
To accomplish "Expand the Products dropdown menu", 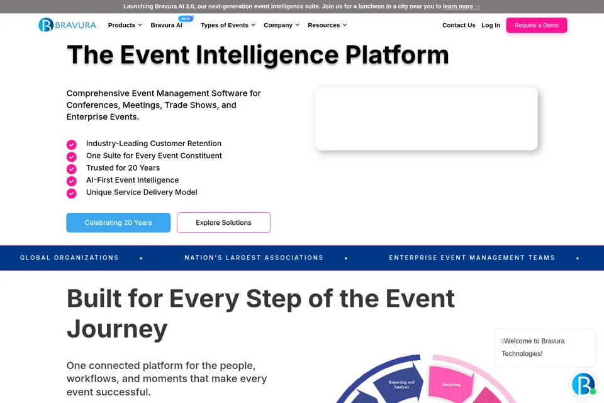I will pyautogui.click(x=125, y=25).
